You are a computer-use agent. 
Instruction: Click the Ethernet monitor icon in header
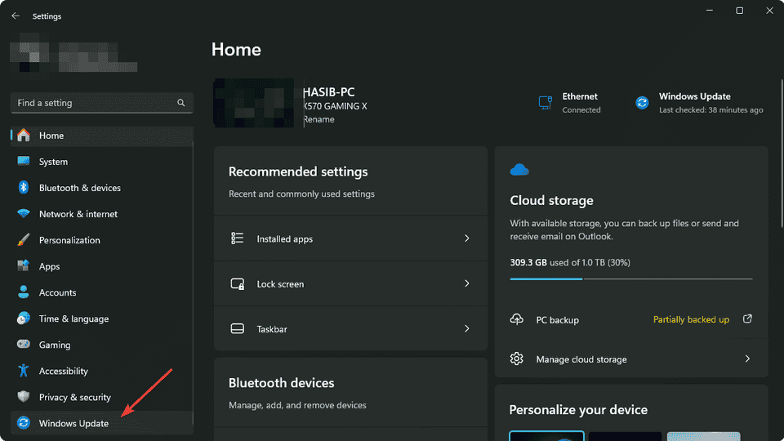pyautogui.click(x=545, y=103)
